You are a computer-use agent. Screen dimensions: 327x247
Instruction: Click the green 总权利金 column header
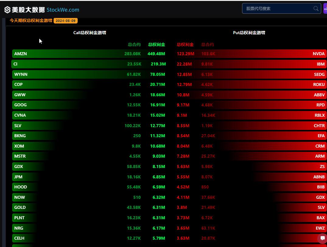(x=156, y=45)
